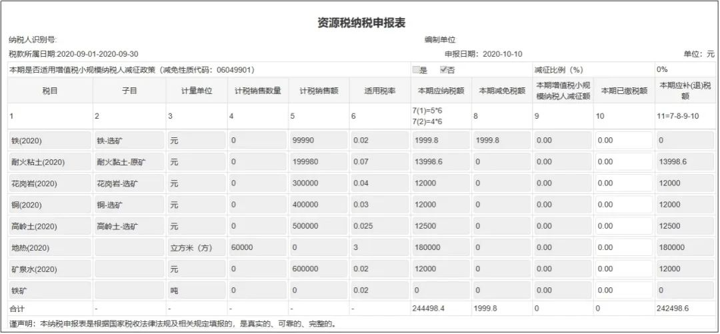Viewport: 720px width, 334px height.
Task: Click 本期已缴税额 input in 铁(2020) row
Action: [x=623, y=140]
